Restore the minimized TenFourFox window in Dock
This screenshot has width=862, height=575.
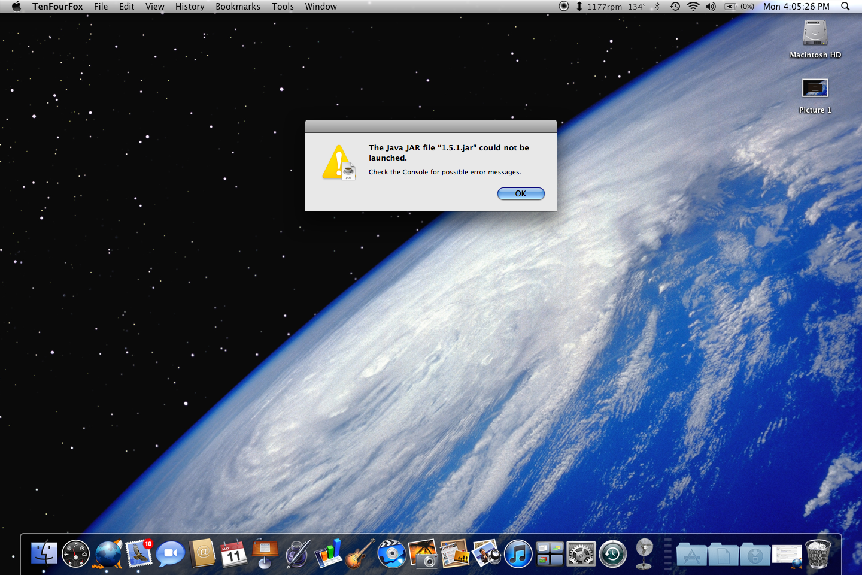point(787,555)
